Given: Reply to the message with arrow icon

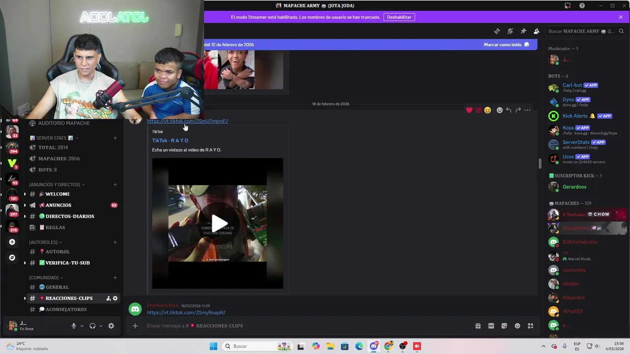Looking at the screenshot, I should coord(508,110).
